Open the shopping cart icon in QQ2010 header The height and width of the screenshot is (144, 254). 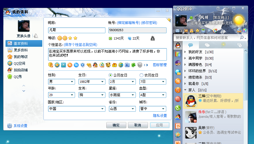(x=186, y=31)
